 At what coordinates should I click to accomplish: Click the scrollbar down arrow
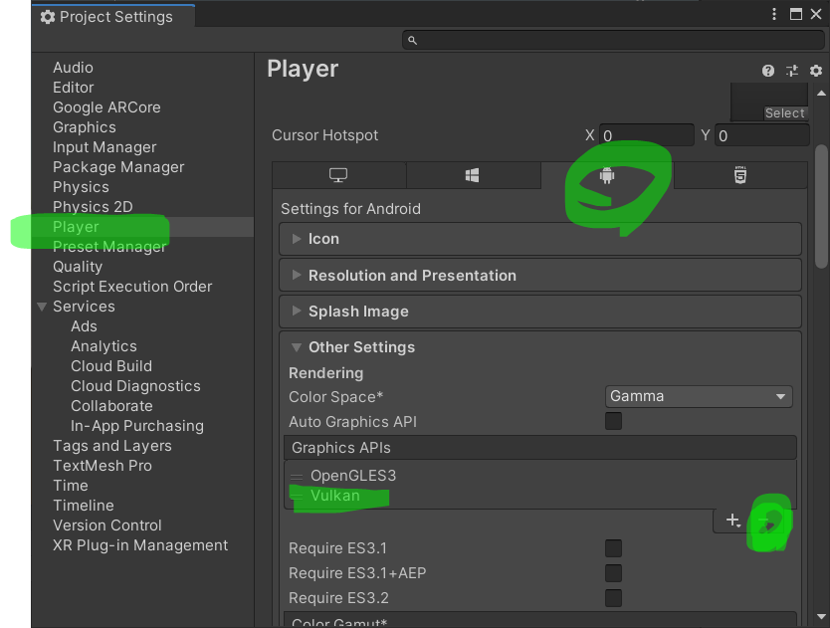tap(821, 616)
